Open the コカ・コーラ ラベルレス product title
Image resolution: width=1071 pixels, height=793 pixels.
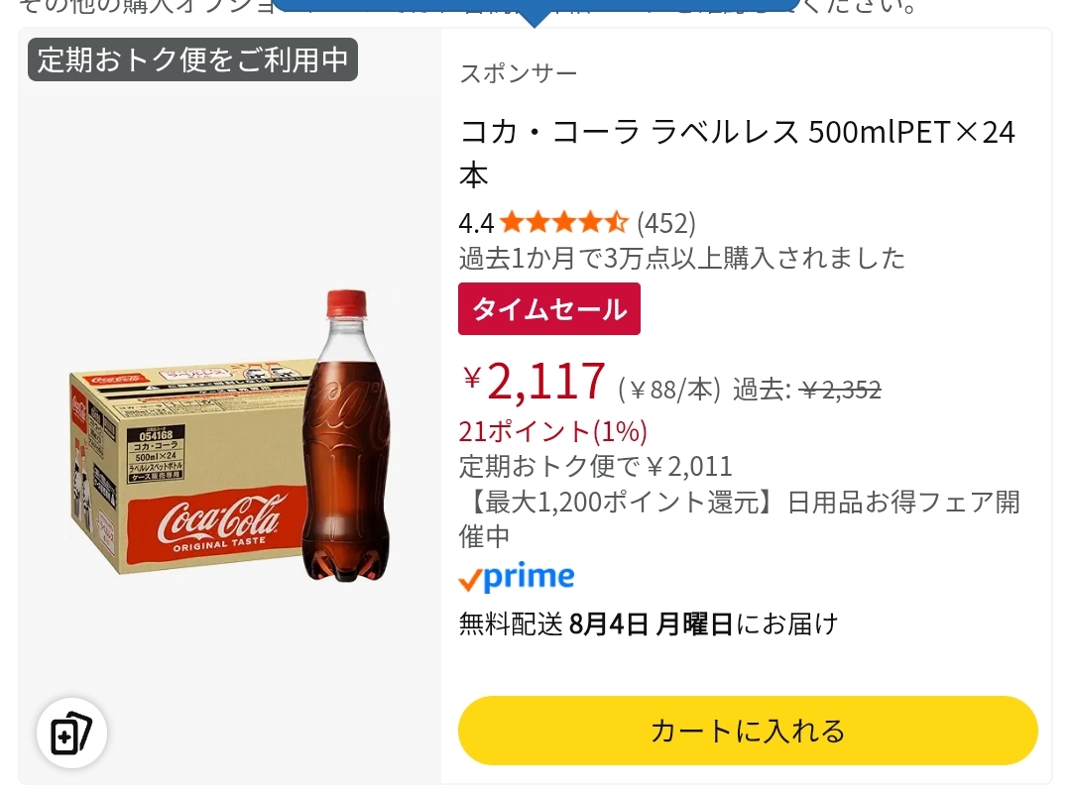click(739, 153)
